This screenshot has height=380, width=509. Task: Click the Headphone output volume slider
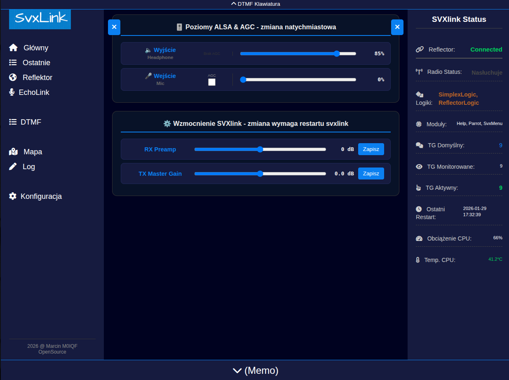298,54
